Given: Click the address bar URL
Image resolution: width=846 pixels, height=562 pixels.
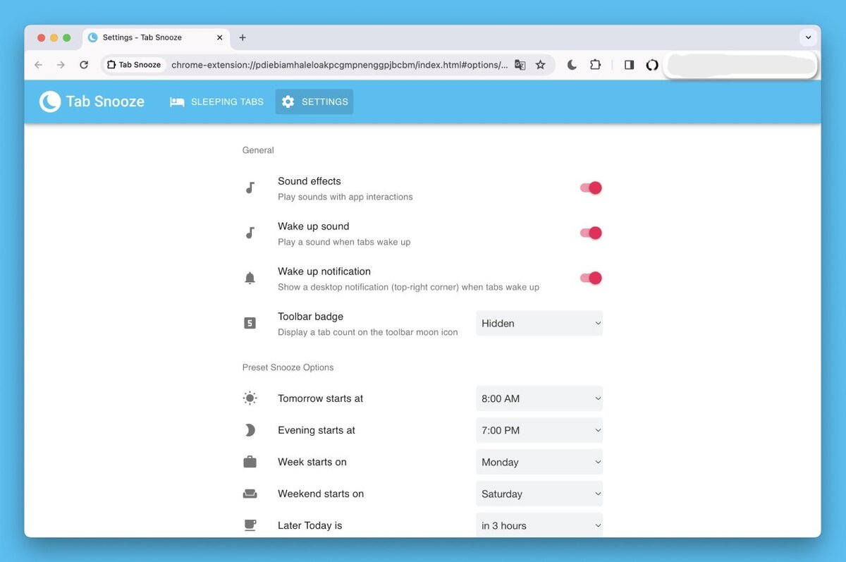Looking at the screenshot, I should pyautogui.click(x=339, y=65).
